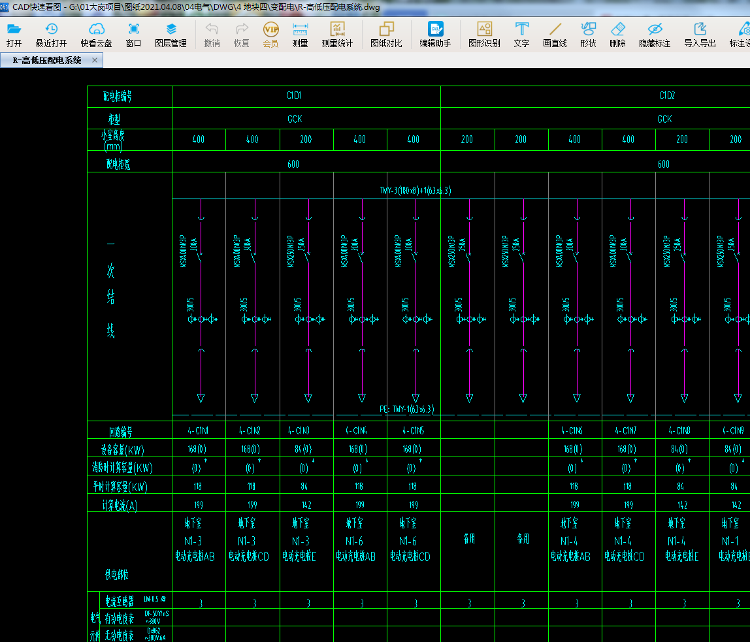Select the 形状 shape tool
Viewport: 750px width, 642px height.
coord(589,35)
